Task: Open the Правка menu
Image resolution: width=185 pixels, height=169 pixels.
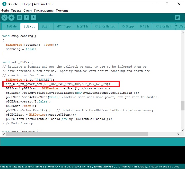Action: point(16,11)
